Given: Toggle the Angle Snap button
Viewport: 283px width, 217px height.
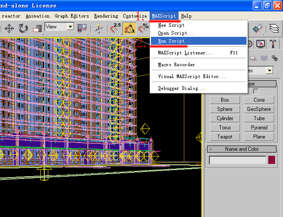Looking at the screenshot, I should click(129, 28).
